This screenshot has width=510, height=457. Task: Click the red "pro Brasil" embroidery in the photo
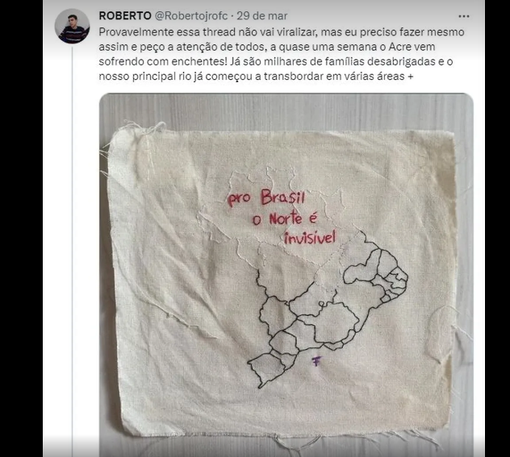[266, 197]
